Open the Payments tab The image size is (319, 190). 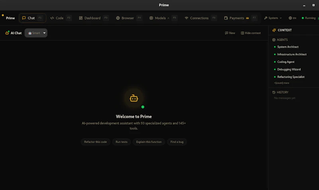[x=240, y=18]
